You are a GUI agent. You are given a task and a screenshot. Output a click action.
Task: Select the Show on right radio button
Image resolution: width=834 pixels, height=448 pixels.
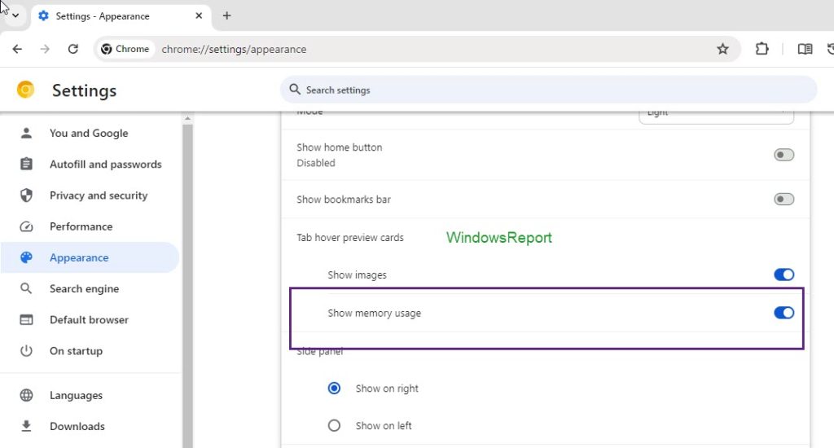click(334, 389)
